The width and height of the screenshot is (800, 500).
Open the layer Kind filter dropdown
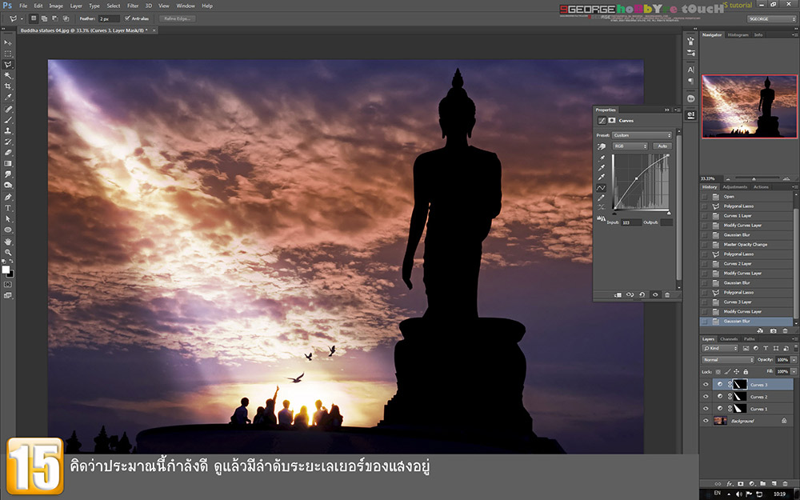coord(720,348)
